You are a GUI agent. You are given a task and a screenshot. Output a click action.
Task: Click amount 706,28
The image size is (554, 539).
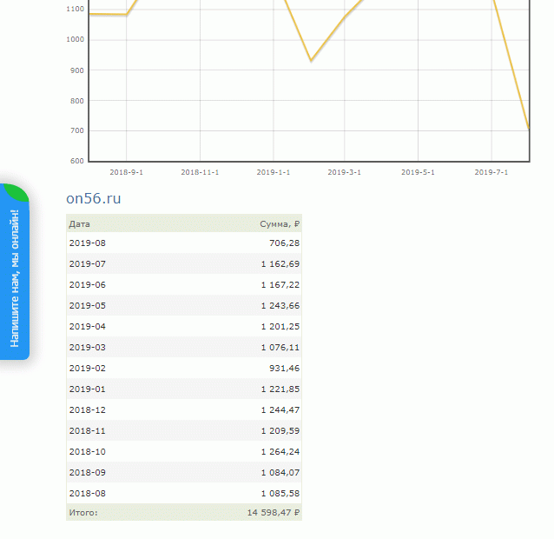(x=284, y=243)
